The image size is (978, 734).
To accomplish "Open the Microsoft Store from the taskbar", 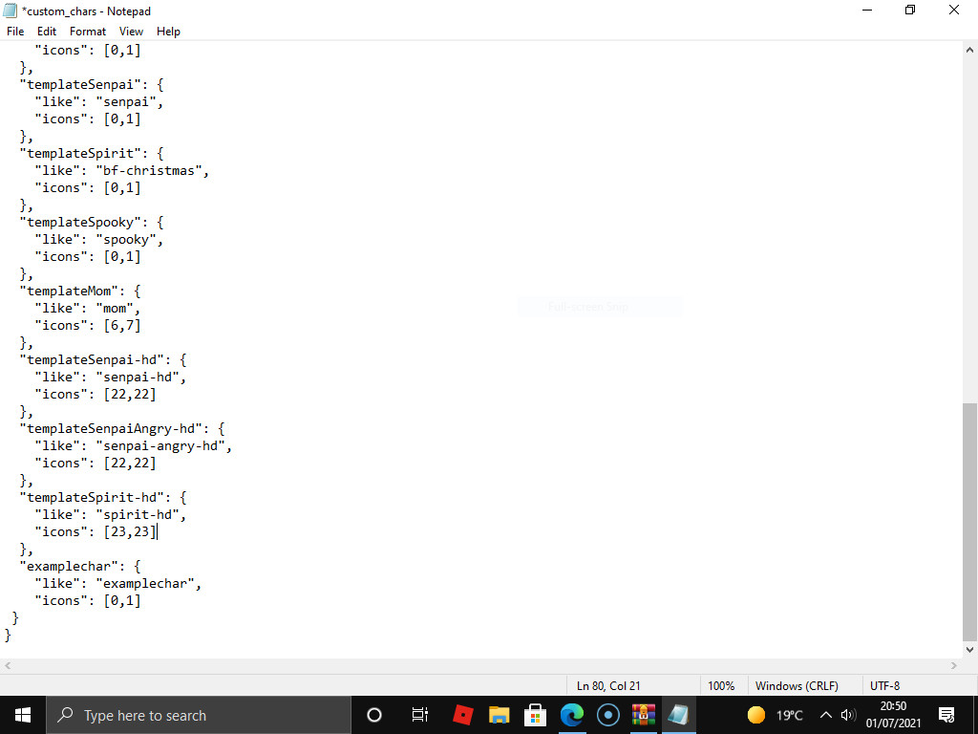I will point(535,715).
